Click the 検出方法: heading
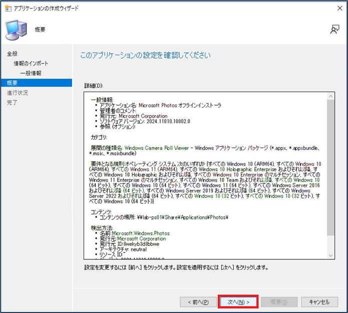Screen dimensions: 348x313 point(102,228)
